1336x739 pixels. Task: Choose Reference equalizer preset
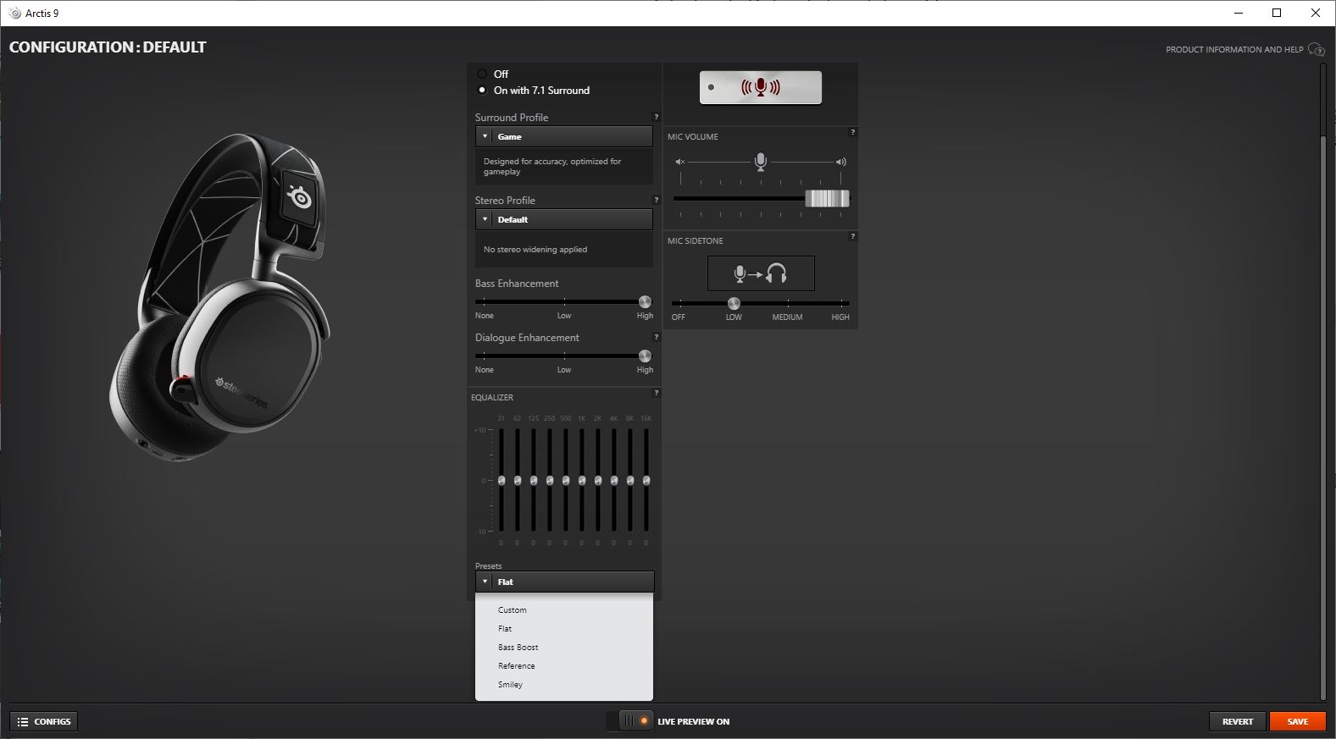point(516,665)
